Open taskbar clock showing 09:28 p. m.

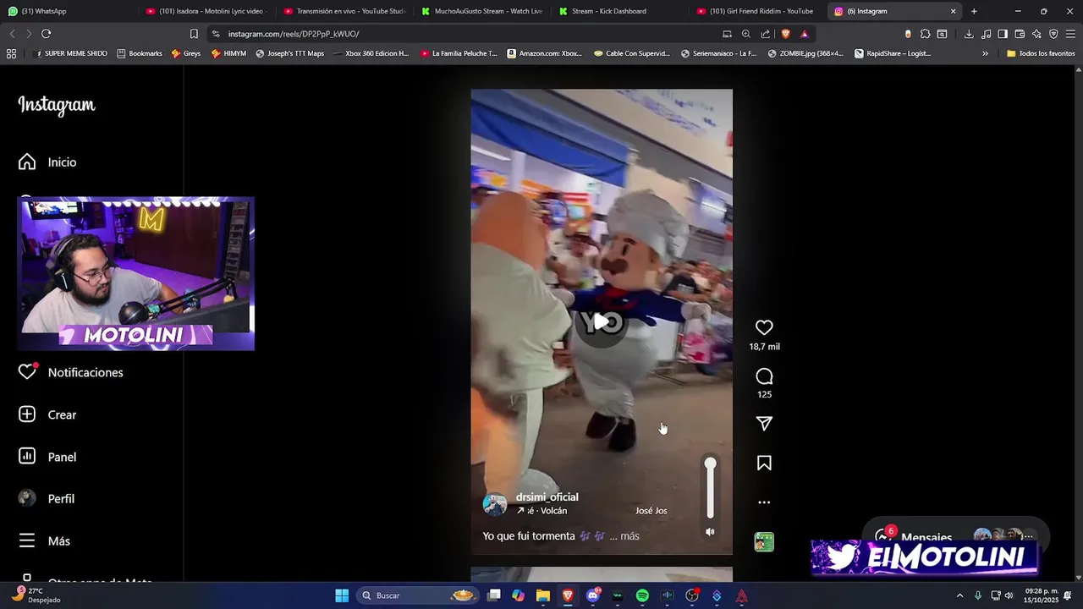(x=1042, y=595)
